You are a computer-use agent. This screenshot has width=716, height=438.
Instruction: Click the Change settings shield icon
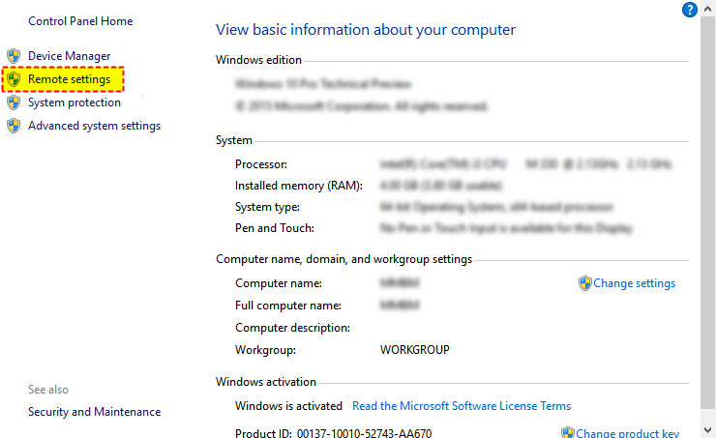pyautogui.click(x=585, y=283)
